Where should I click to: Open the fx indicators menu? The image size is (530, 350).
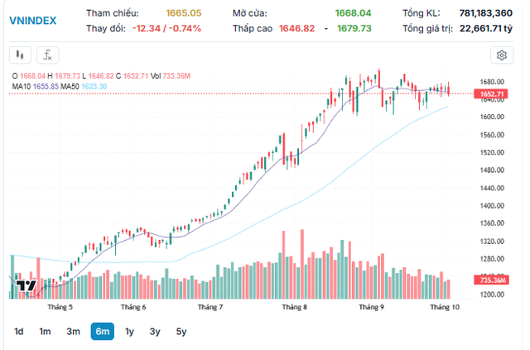pyautogui.click(x=48, y=55)
